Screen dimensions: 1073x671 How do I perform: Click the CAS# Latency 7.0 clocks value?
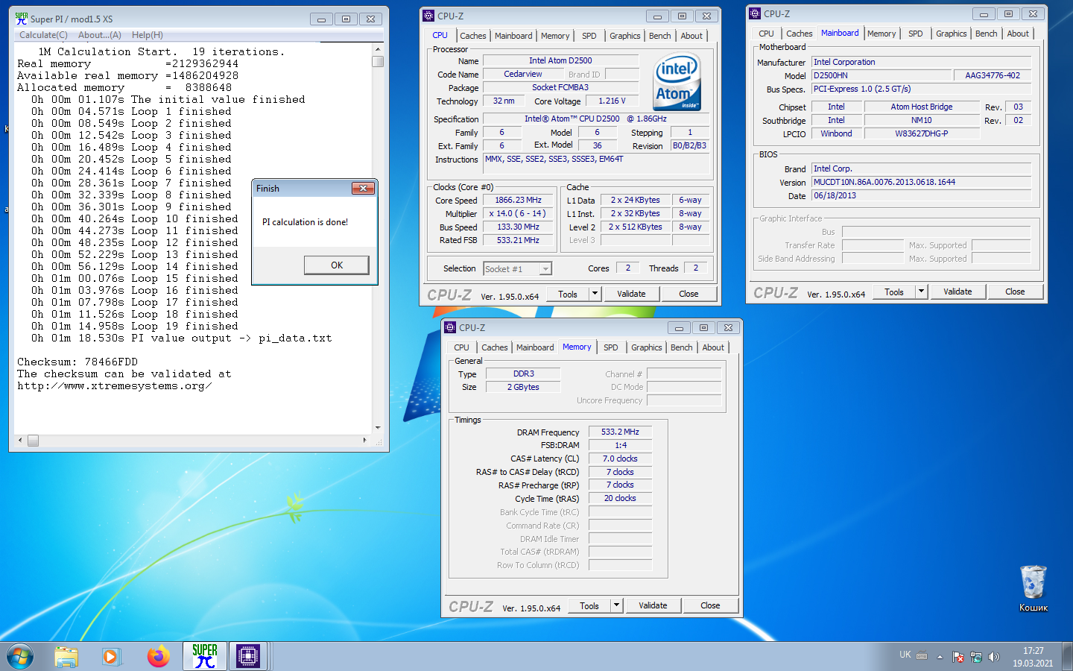[621, 459]
